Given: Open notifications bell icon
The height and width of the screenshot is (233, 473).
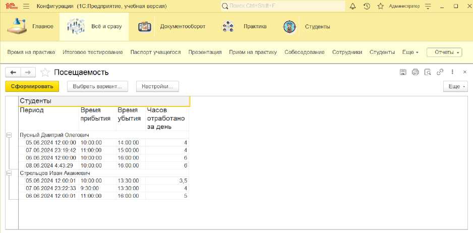Looking at the screenshot, I should (x=352, y=6).
